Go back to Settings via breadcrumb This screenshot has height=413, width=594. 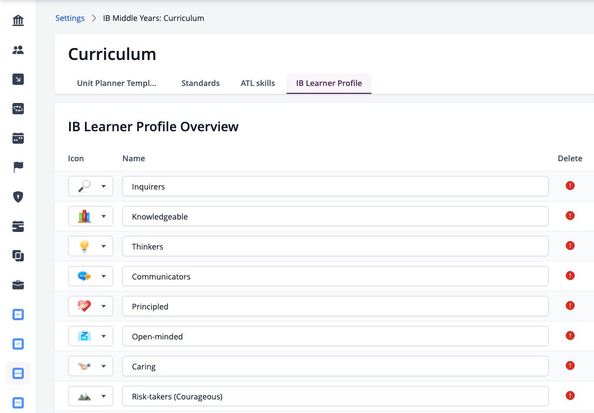tap(70, 18)
